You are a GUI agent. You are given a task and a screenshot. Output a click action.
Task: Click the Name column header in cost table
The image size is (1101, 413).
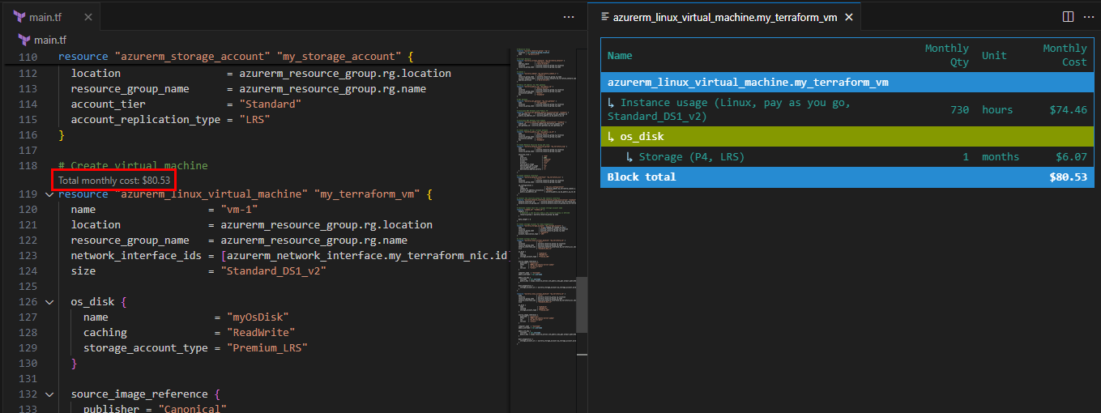pos(620,56)
